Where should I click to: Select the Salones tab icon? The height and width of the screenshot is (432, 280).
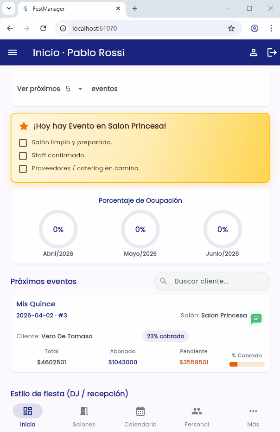(x=84, y=411)
